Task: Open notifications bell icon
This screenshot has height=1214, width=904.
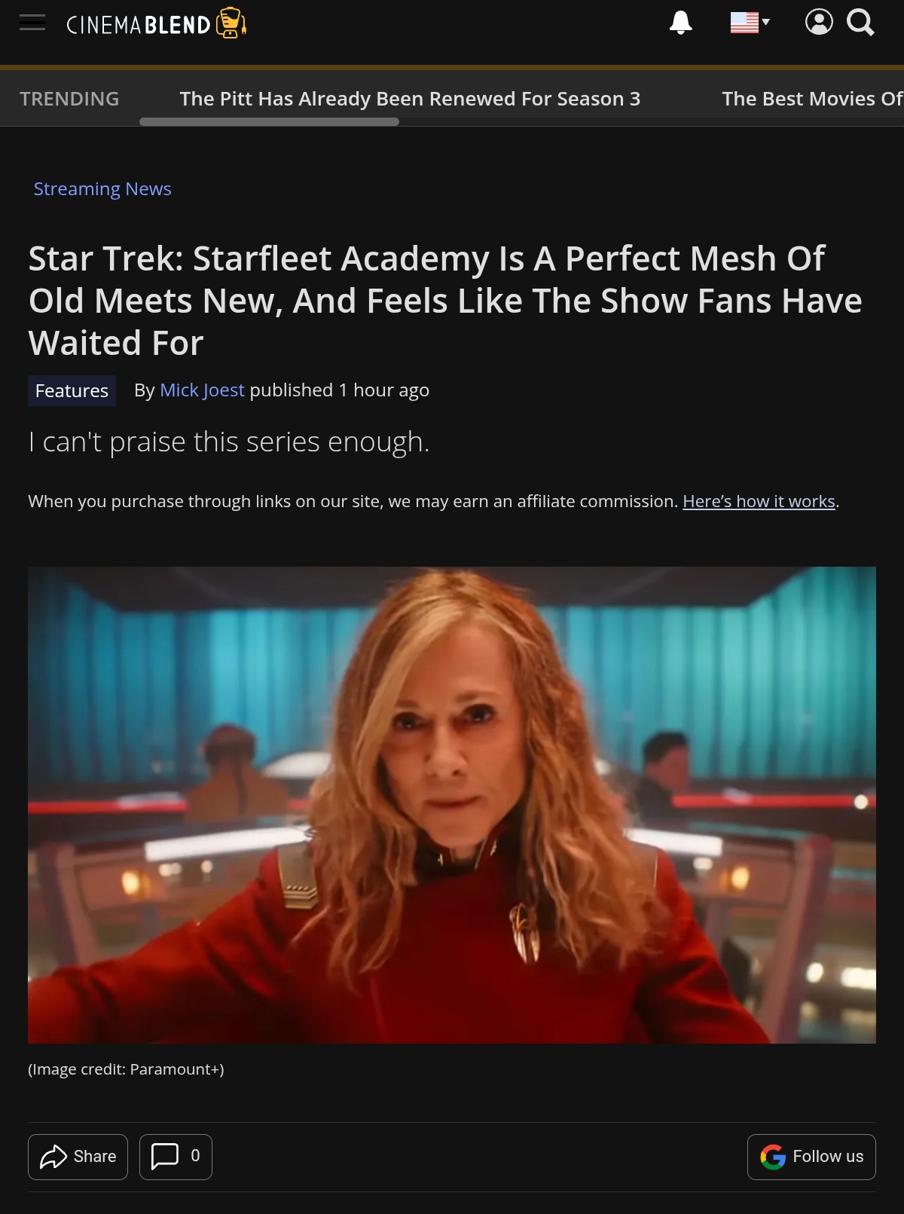Action: (680, 23)
